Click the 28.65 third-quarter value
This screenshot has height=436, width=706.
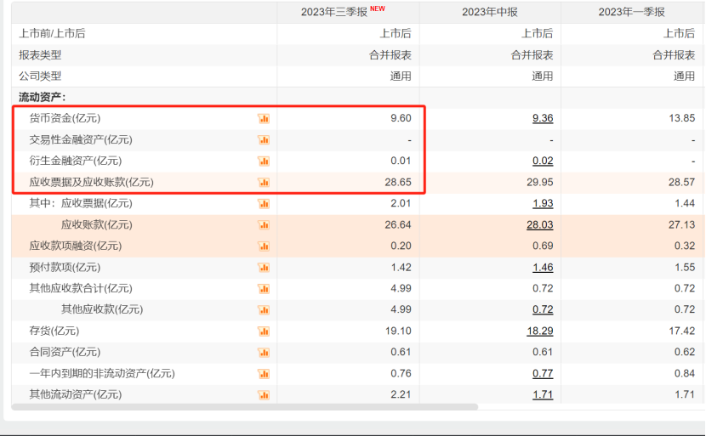pos(398,182)
